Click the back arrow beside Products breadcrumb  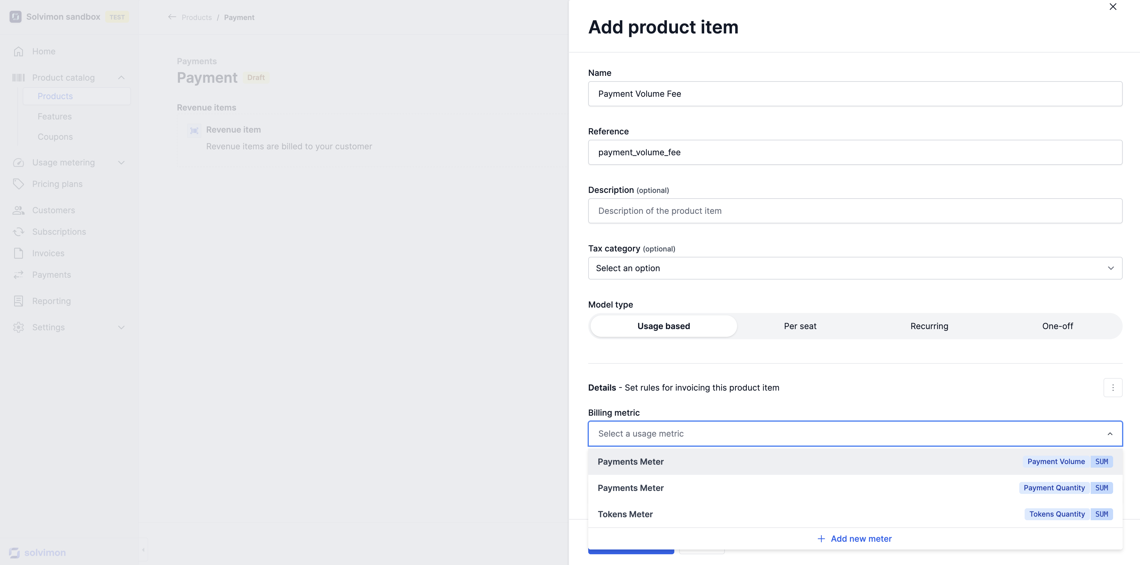[172, 17]
